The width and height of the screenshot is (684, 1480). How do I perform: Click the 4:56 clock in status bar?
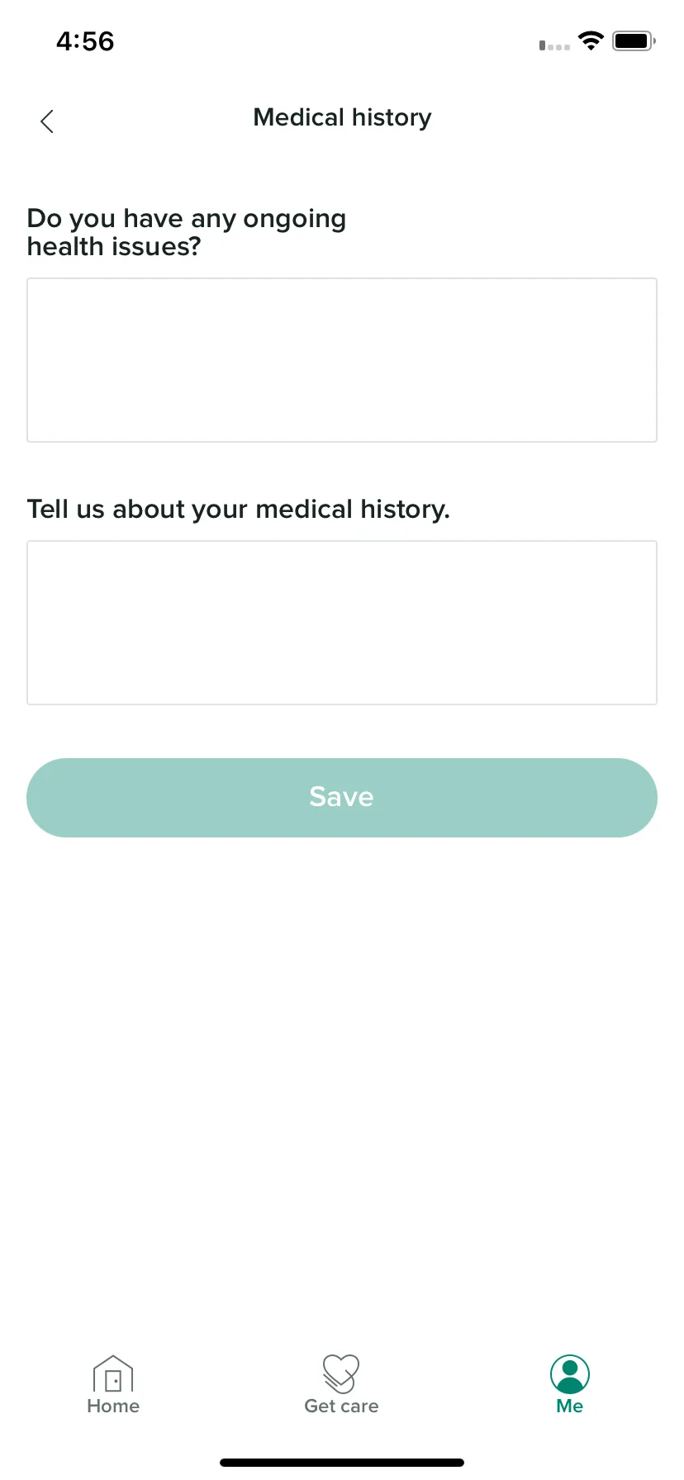click(x=85, y=41)
